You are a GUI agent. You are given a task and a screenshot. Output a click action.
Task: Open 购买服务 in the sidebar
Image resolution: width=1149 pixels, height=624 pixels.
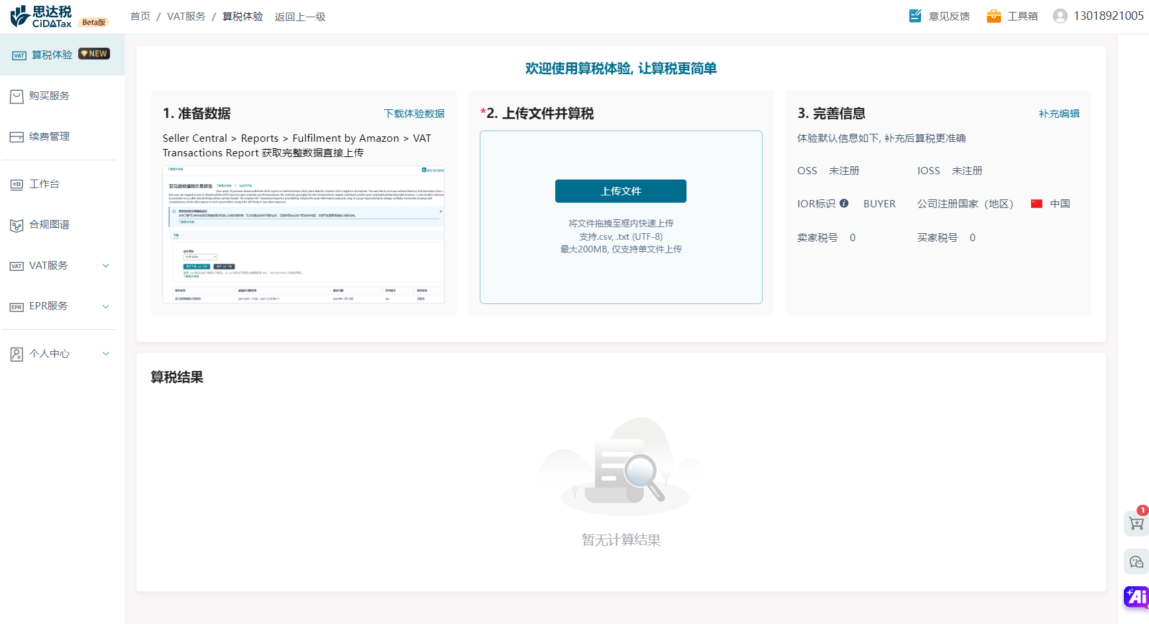click(x=49, y=96)
